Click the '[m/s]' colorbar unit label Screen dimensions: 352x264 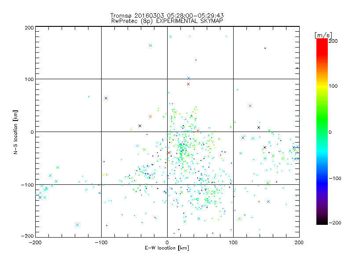(x=323, y=35)
